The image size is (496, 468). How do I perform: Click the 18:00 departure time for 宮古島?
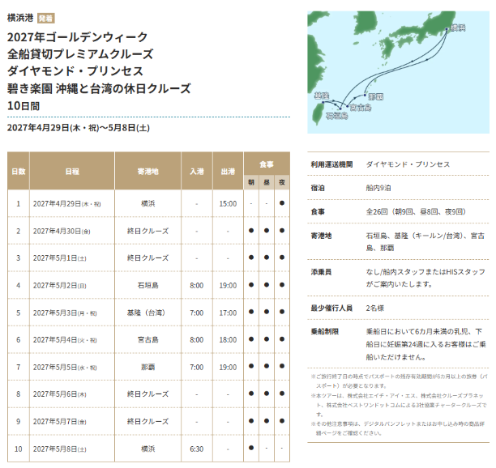click(x=228, y=340)
